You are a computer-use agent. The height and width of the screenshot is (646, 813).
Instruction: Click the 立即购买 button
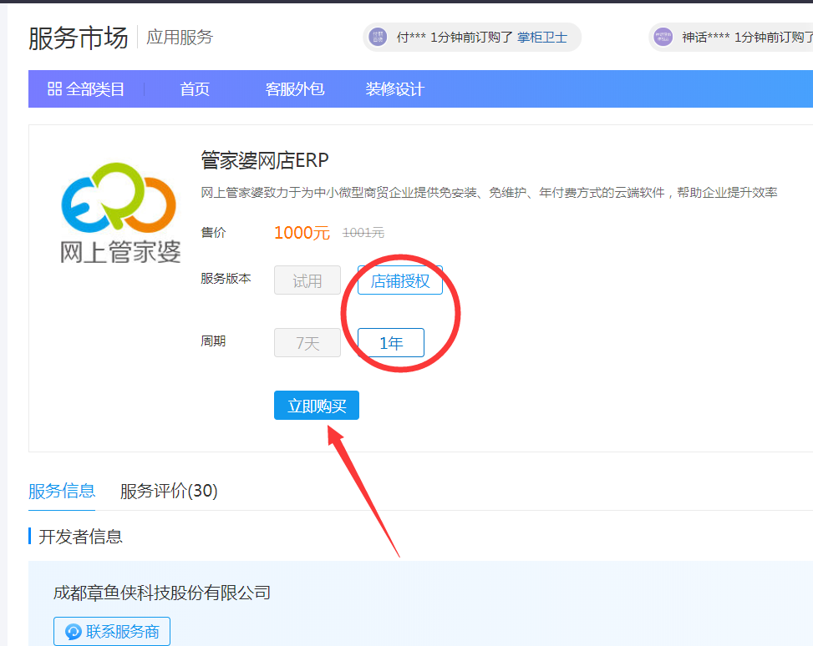pyautogui.click(x=317, y=405)
